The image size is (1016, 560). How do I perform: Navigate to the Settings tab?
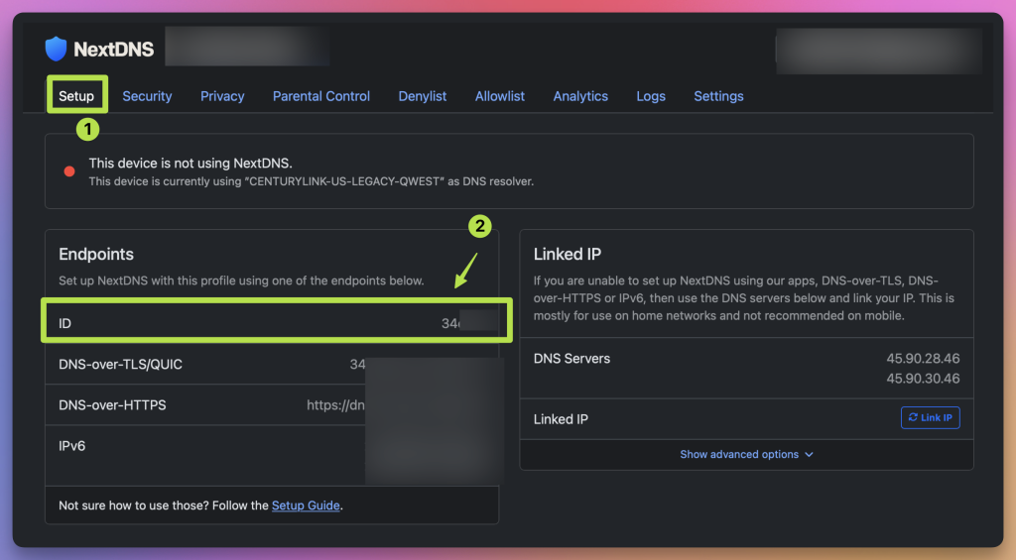pyautogui.click(x=718, y=96)
